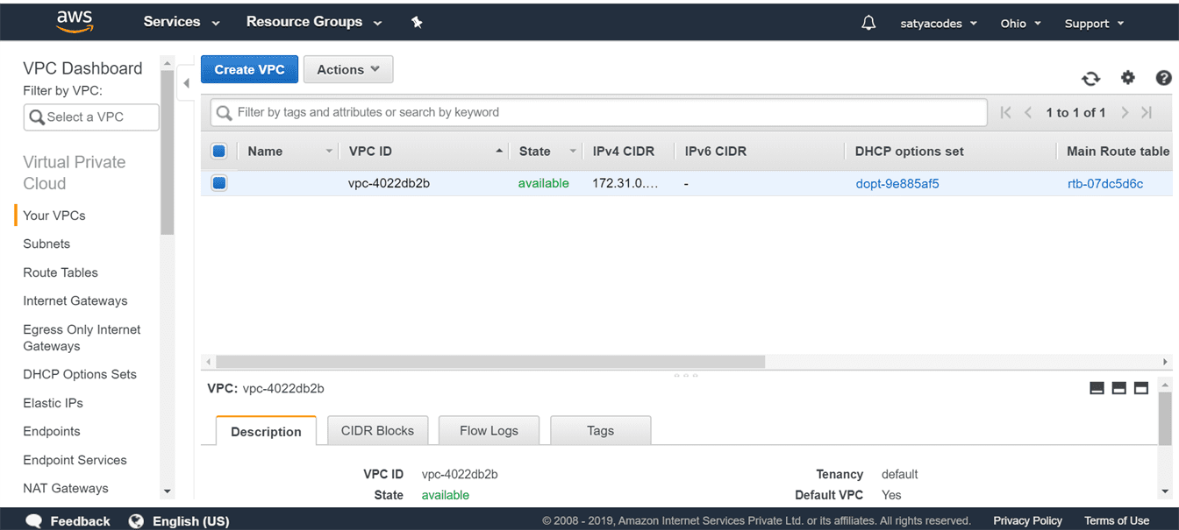Maximize the details pane using rightmost layout icon
The image size is (1179, 530).
tap(1141, 388)
